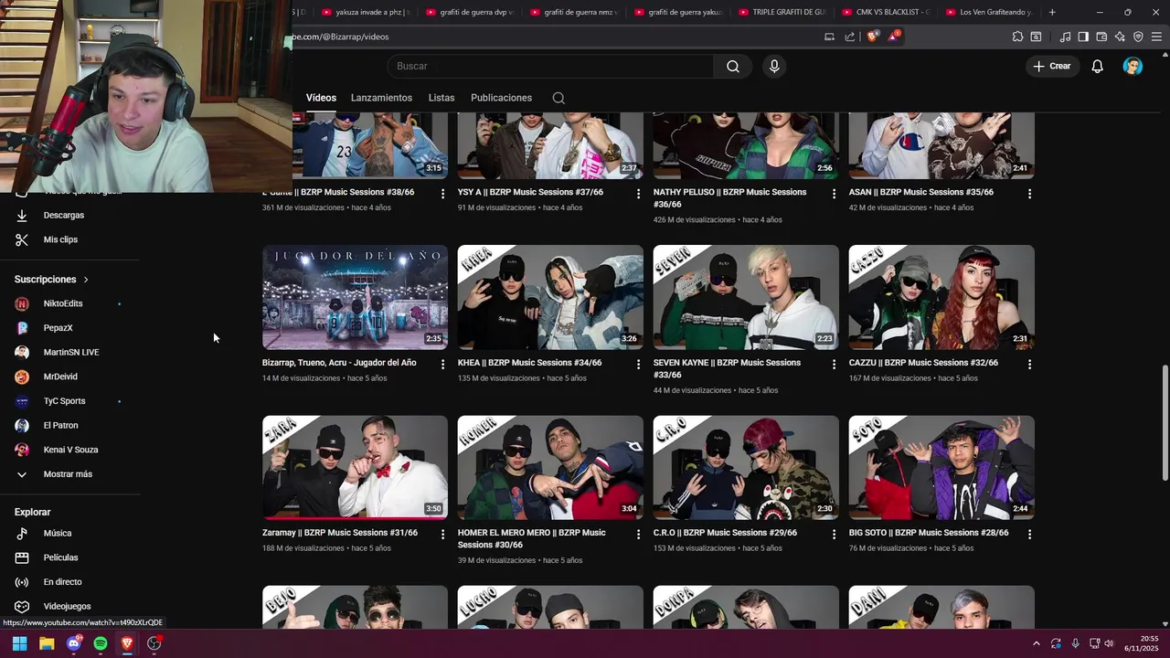Click the browser address bar URL
The image size is (1170, 658).
339,37
